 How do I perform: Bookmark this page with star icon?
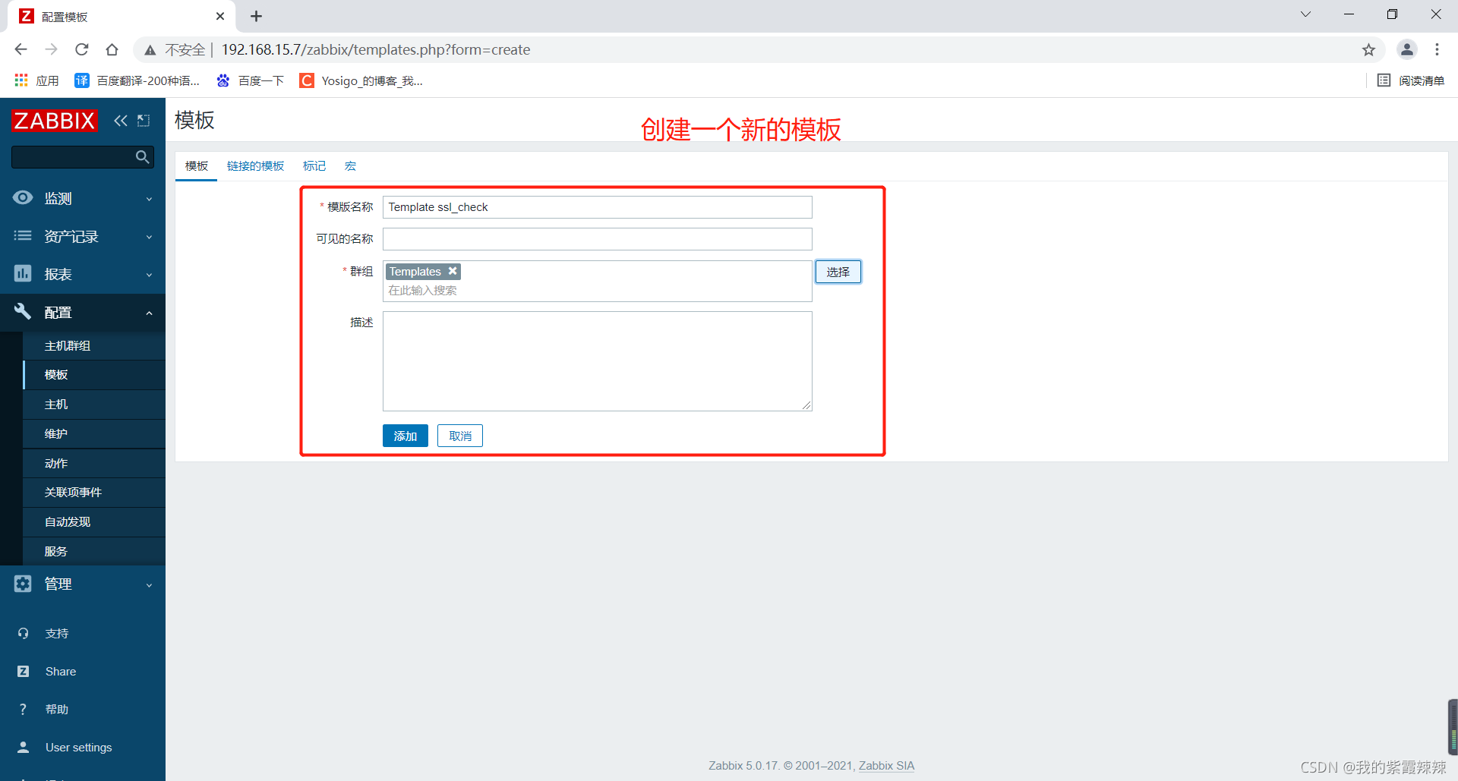[1368, 49]
